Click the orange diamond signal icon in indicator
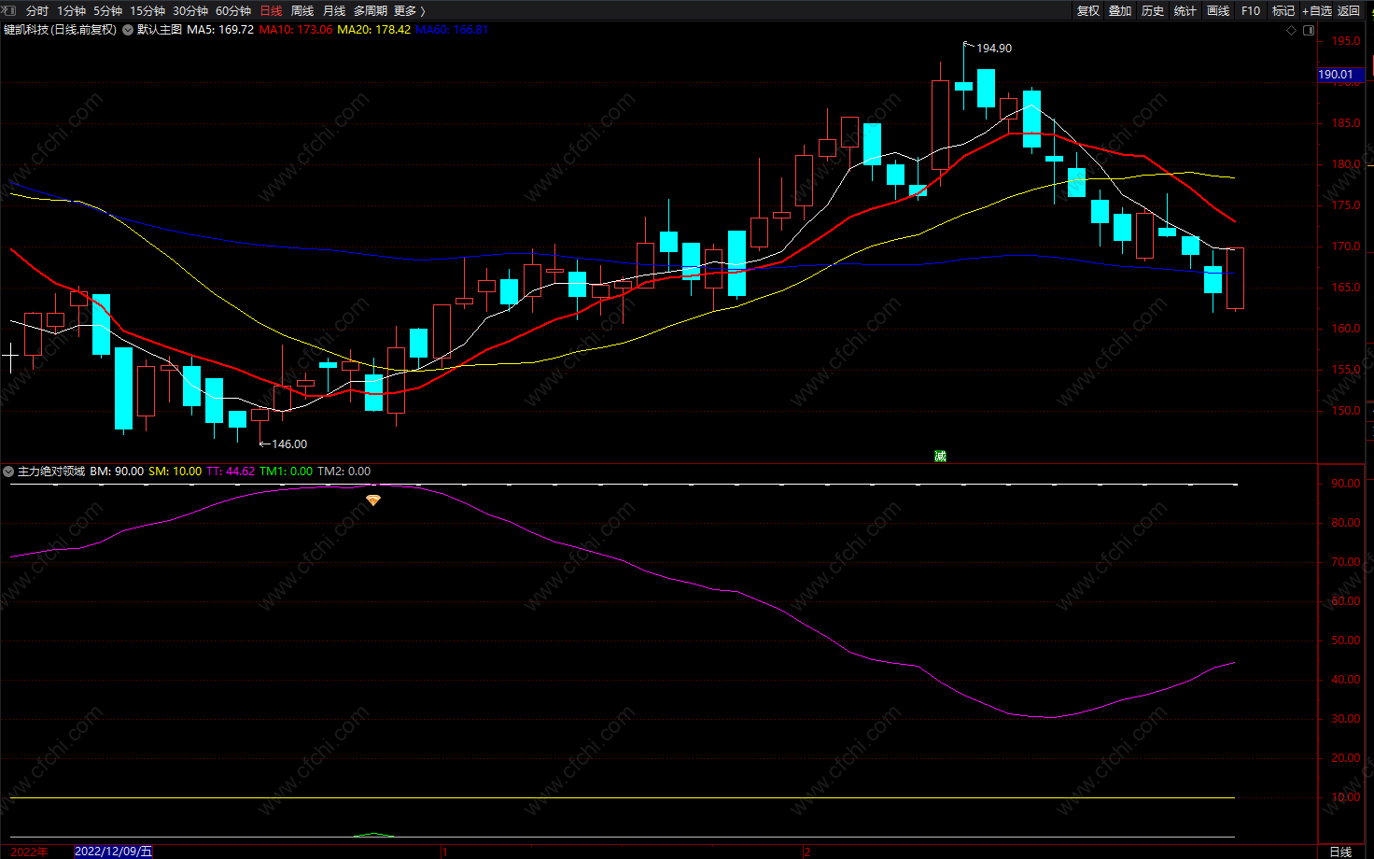Image resolution: width=1374 pixels, height=859 pixels. 373,500
